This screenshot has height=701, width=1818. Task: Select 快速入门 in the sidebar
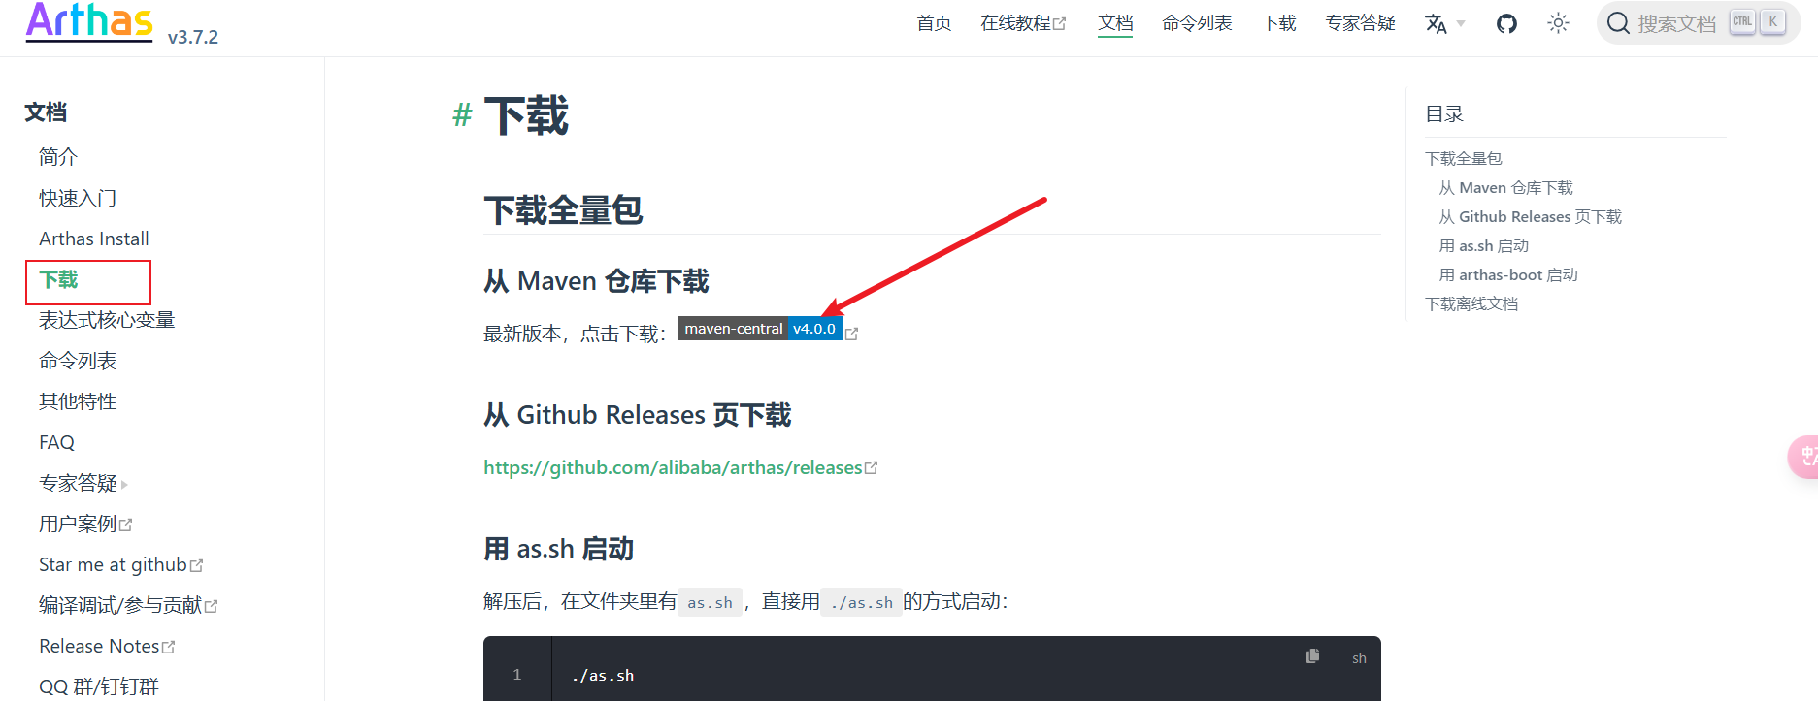(x=78, y=198)
